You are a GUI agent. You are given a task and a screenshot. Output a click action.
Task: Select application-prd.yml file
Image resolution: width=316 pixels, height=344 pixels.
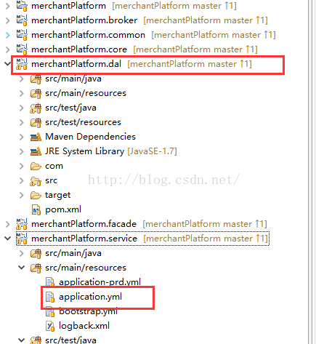point(100,282)
